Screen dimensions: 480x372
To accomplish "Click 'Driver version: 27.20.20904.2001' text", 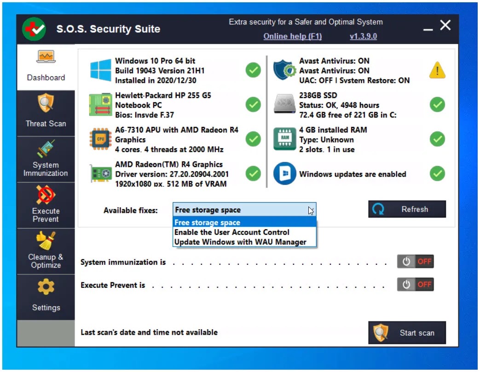I will pyautogui.click(x=172, y=174).
